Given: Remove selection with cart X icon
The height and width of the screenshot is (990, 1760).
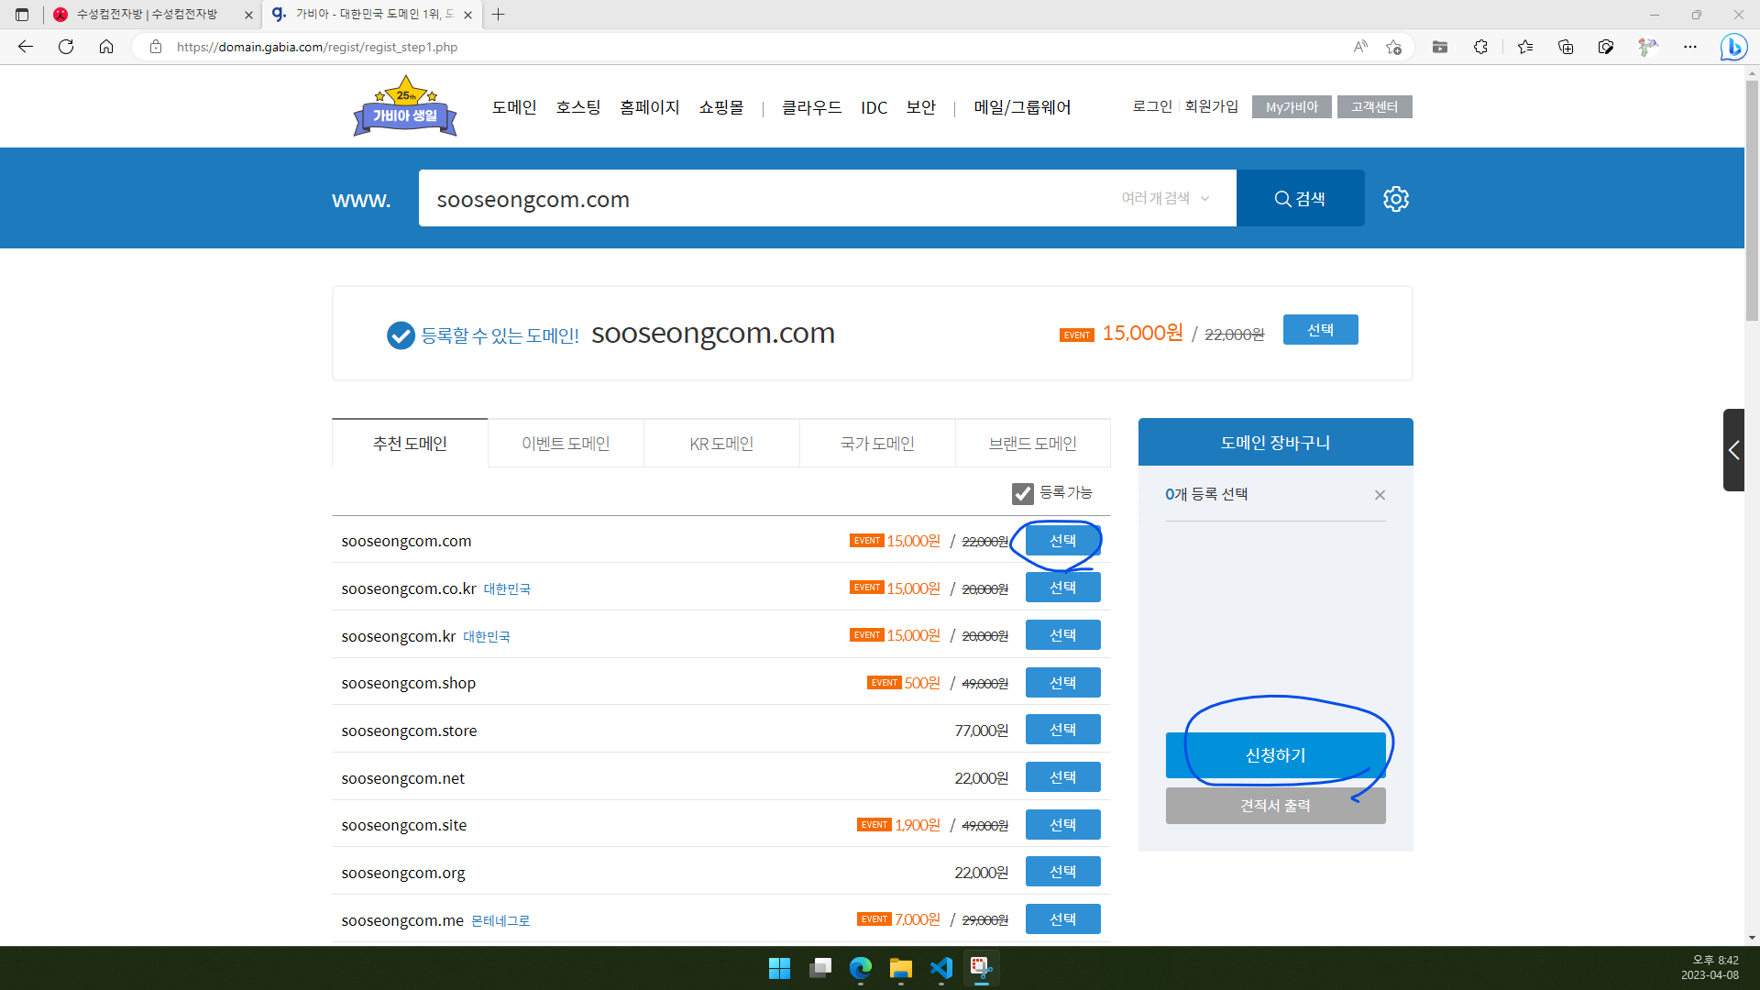Looking at the screenshot, I should 1380,495.
